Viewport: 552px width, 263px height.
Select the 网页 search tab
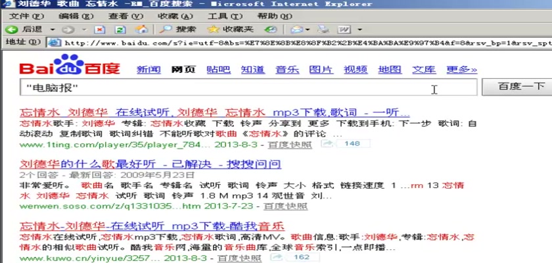(183, 70)
